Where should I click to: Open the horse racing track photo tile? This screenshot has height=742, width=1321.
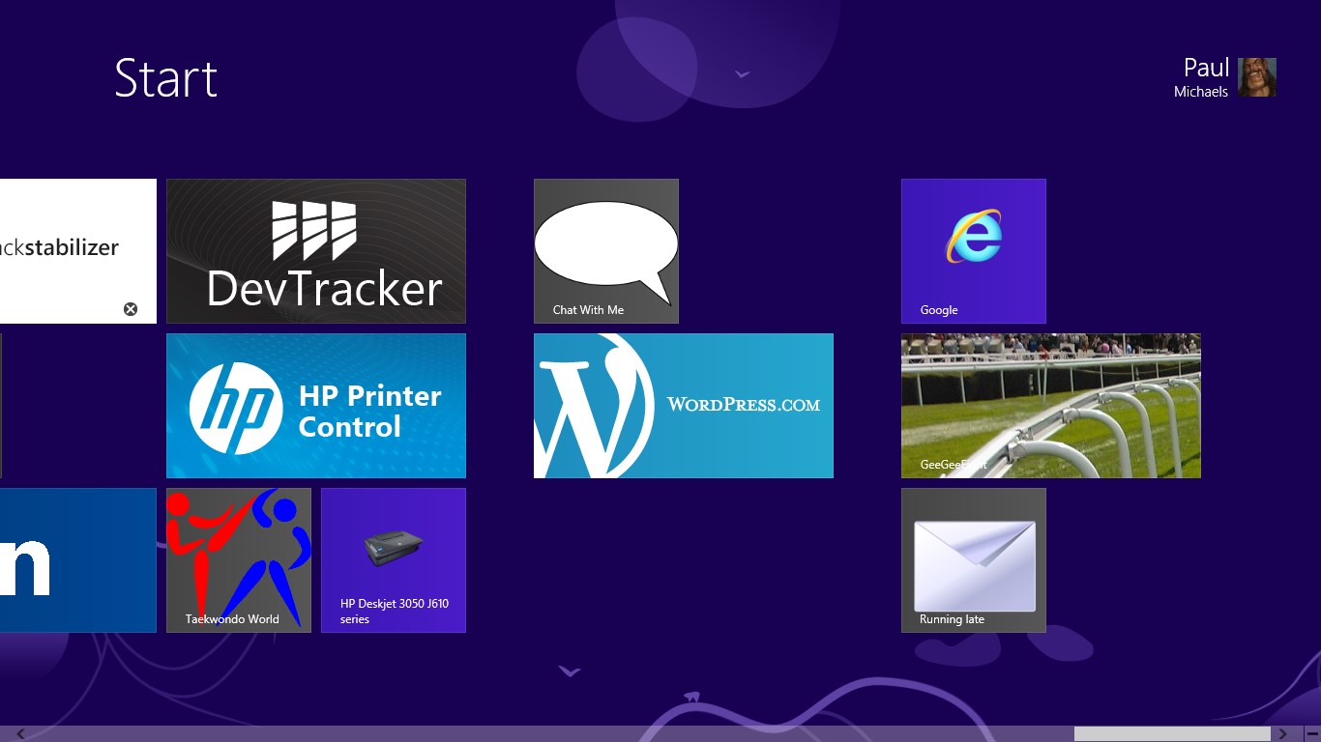(1050, 406)
